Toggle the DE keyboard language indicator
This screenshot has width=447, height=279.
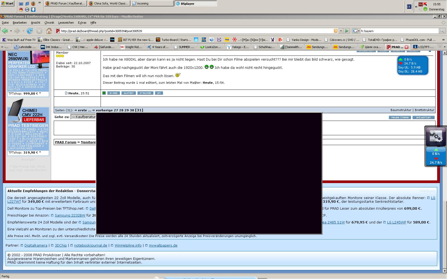(x=409, y=7)
